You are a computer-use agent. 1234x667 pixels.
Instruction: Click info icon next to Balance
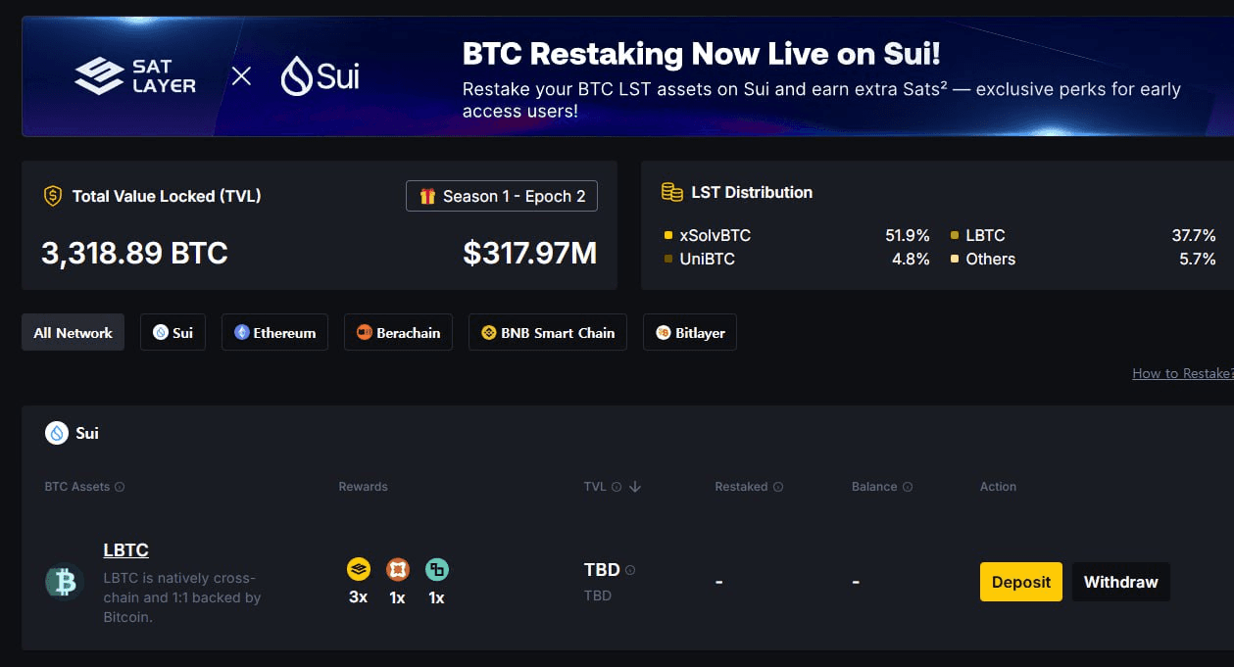coord(908,487)
